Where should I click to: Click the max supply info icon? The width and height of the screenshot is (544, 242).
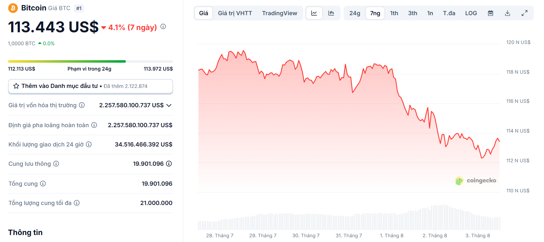[77, 203]
